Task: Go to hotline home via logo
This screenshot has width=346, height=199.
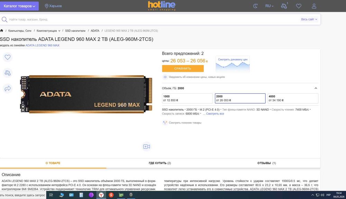Action: pos(162,6)
